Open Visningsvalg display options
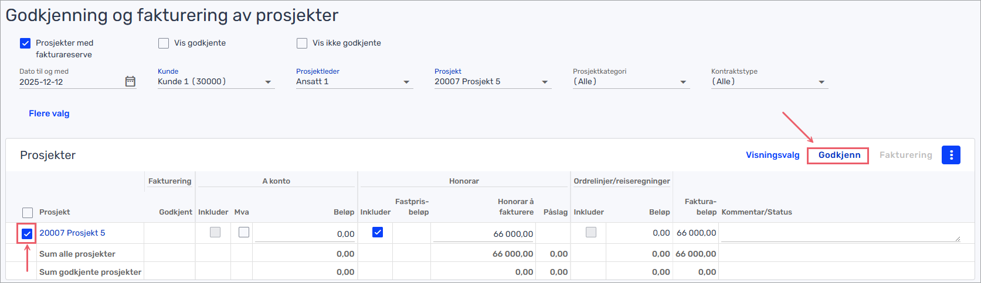 (772, 155)
